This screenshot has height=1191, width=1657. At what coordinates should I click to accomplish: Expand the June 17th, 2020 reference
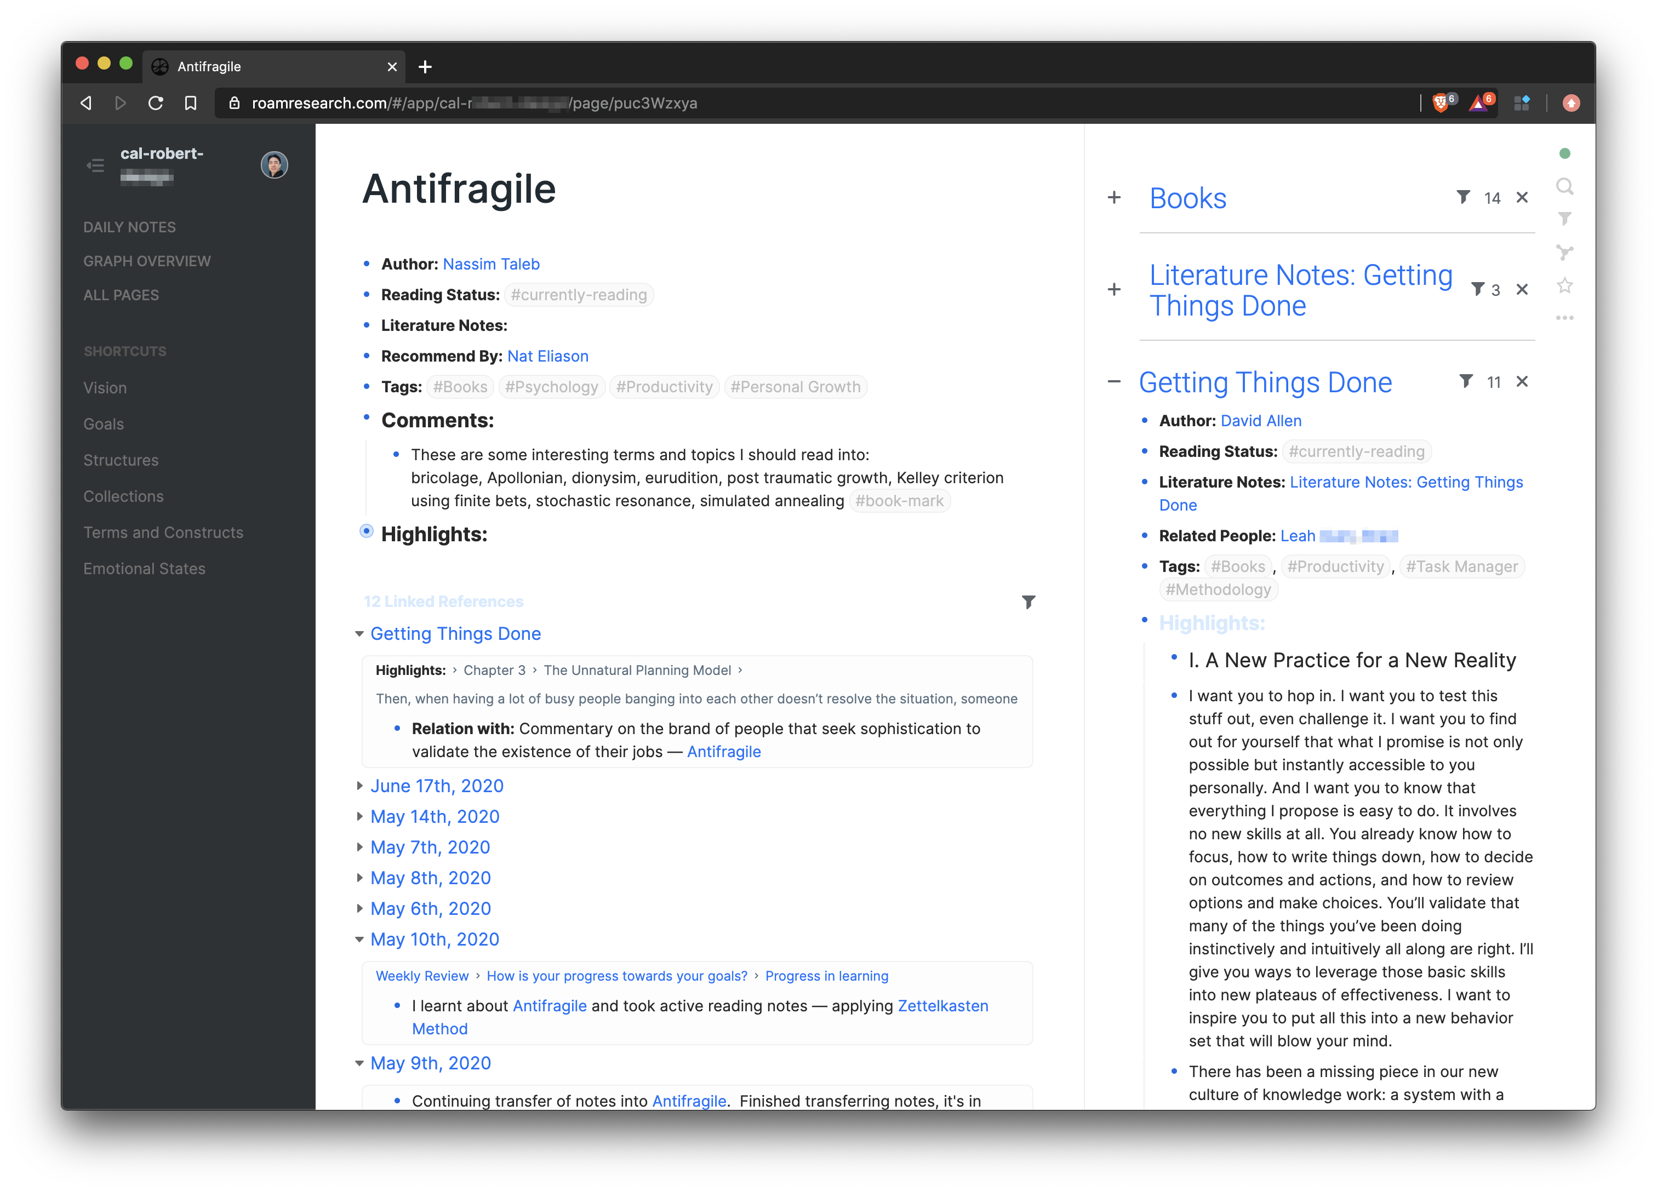(x=359, y=786)
